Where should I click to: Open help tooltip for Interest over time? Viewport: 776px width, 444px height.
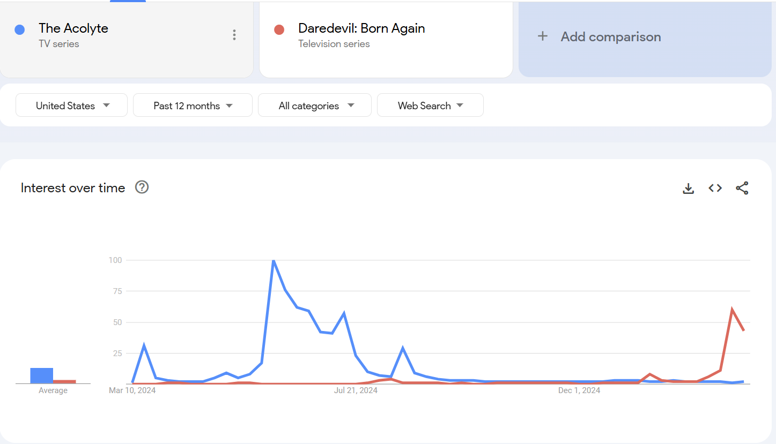[x=142, y=187]
